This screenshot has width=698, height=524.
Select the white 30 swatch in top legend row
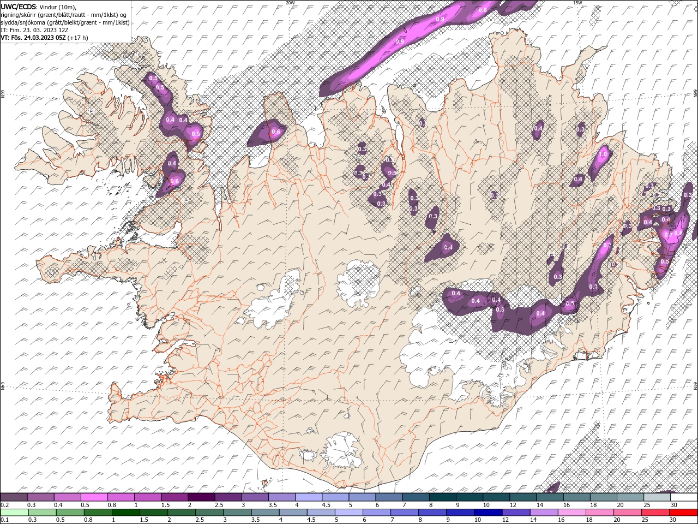point(684,498)
